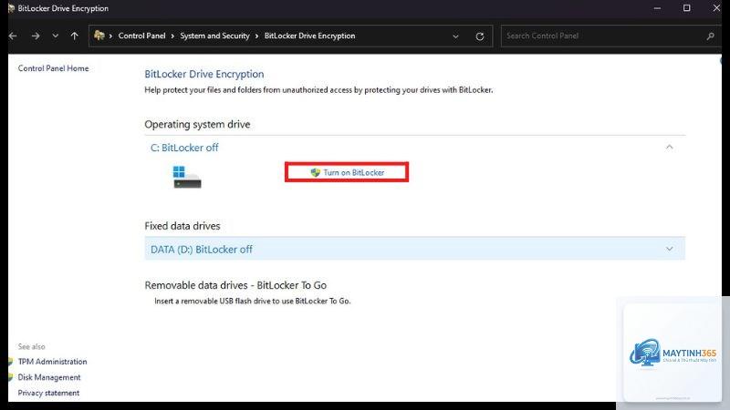Screen dimensions: 730x410
Task: Open the Privacy statement link
Action: tap(48, 394)
